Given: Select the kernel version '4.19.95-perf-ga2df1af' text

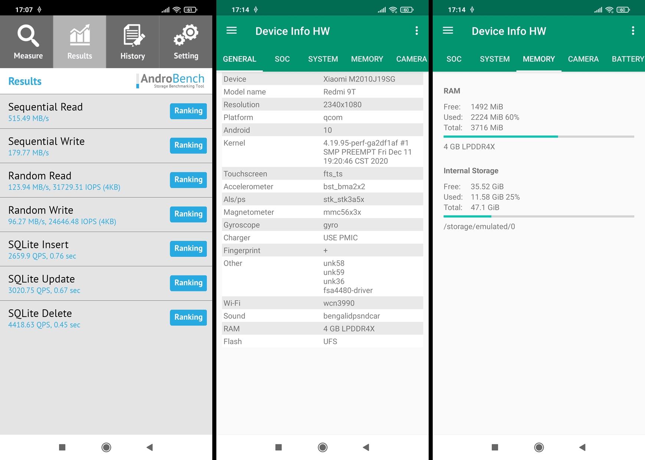Looking at the screenshot, I should [361, 143].
